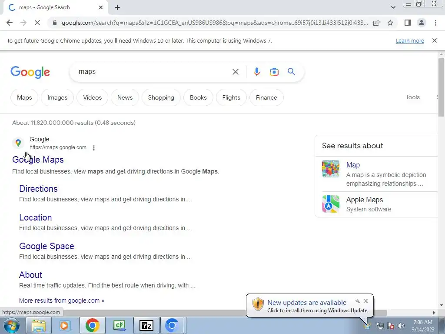Viewport: 445px width, 334px height.
Task: Open the Chrome profile avatar
Action: pos(422,23)
